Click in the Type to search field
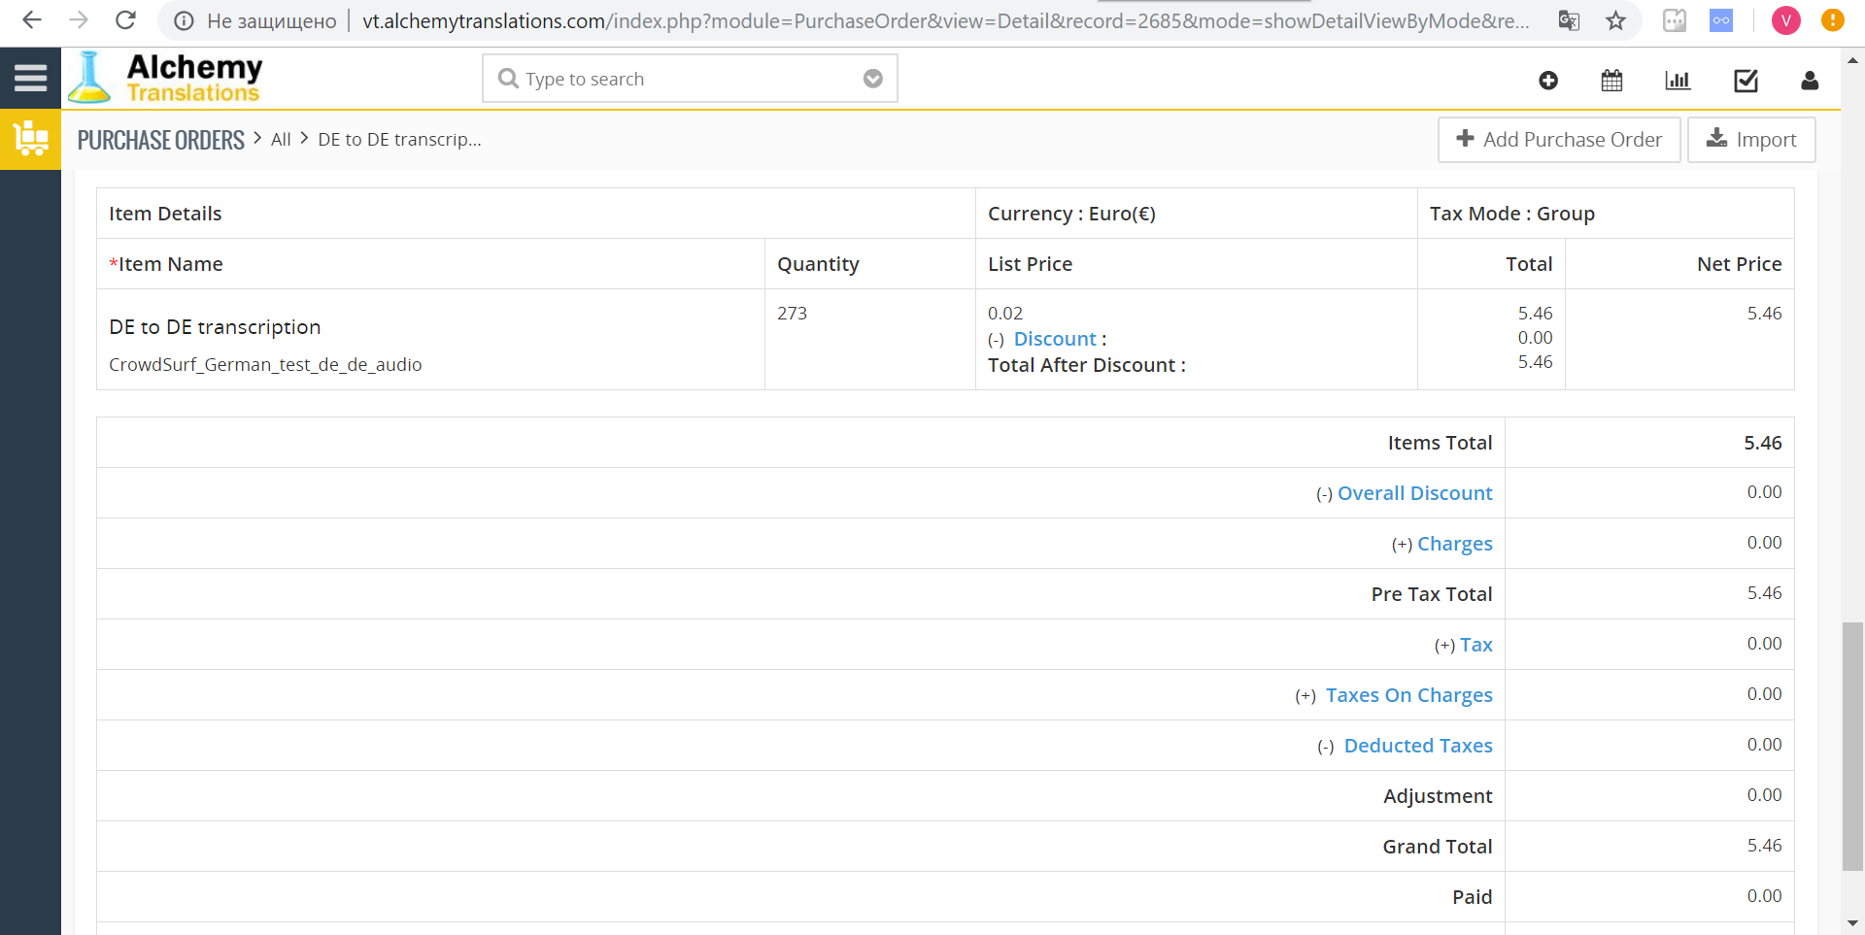 click(x=680, y=79)
